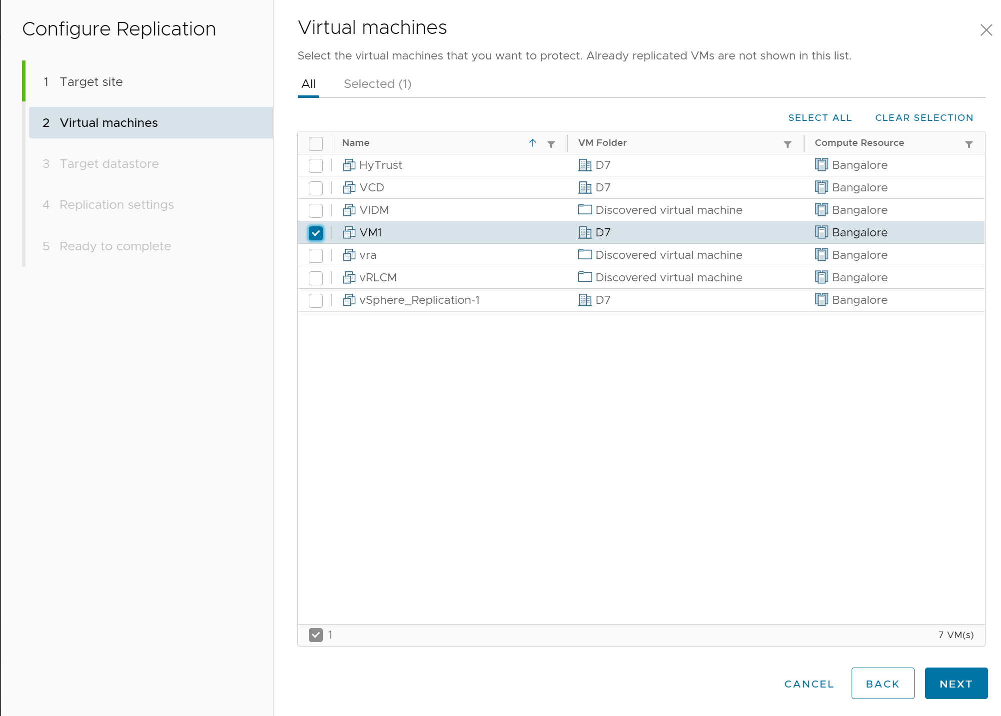Click the CANCEL button
The height and width of the screenshot is (716, 1001).
tap(809, 684)
